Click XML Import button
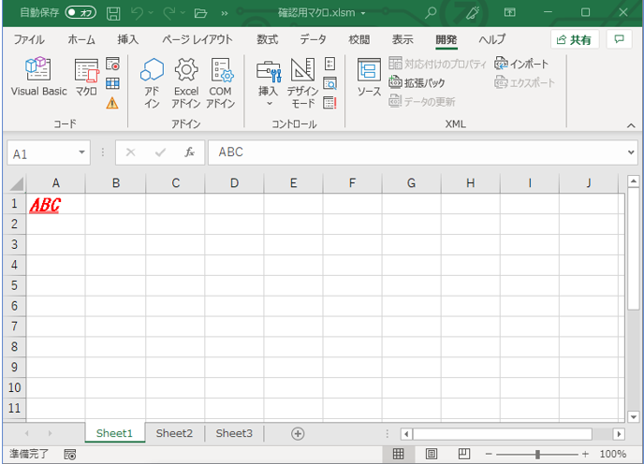 click(521, 64)
